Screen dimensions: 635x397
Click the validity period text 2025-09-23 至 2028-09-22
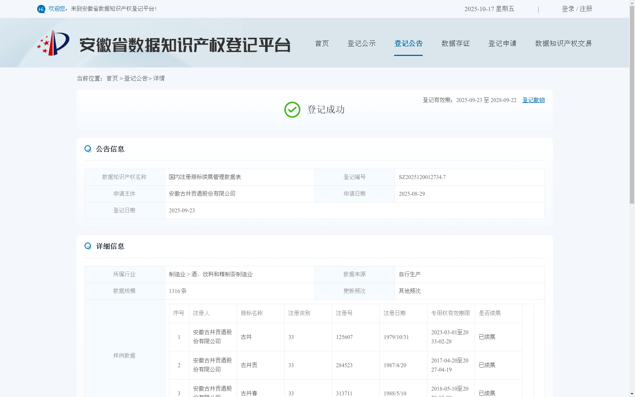486,100
